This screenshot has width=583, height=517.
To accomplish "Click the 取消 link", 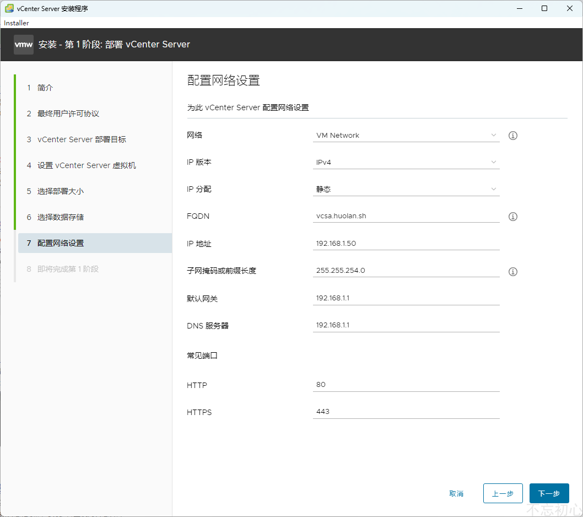I will 456,493.
